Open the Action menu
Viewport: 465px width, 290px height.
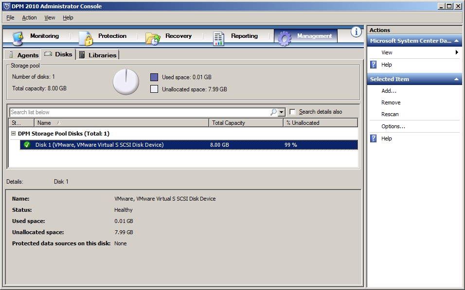[x=29, y=17]
